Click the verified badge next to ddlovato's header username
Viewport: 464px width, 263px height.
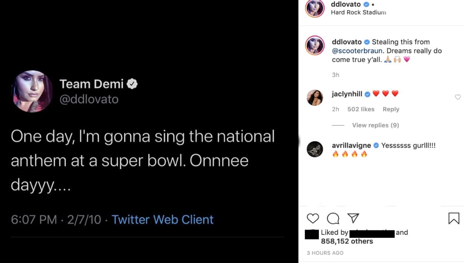pos(366,4)
